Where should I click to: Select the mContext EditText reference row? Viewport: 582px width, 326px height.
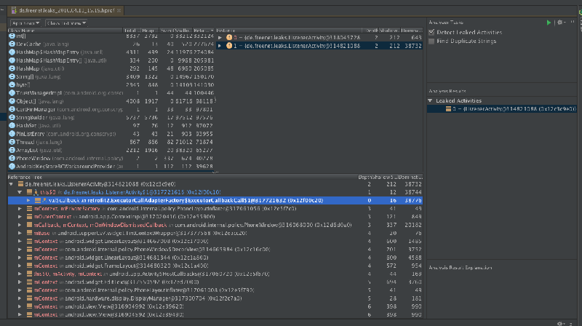(215, 282)
